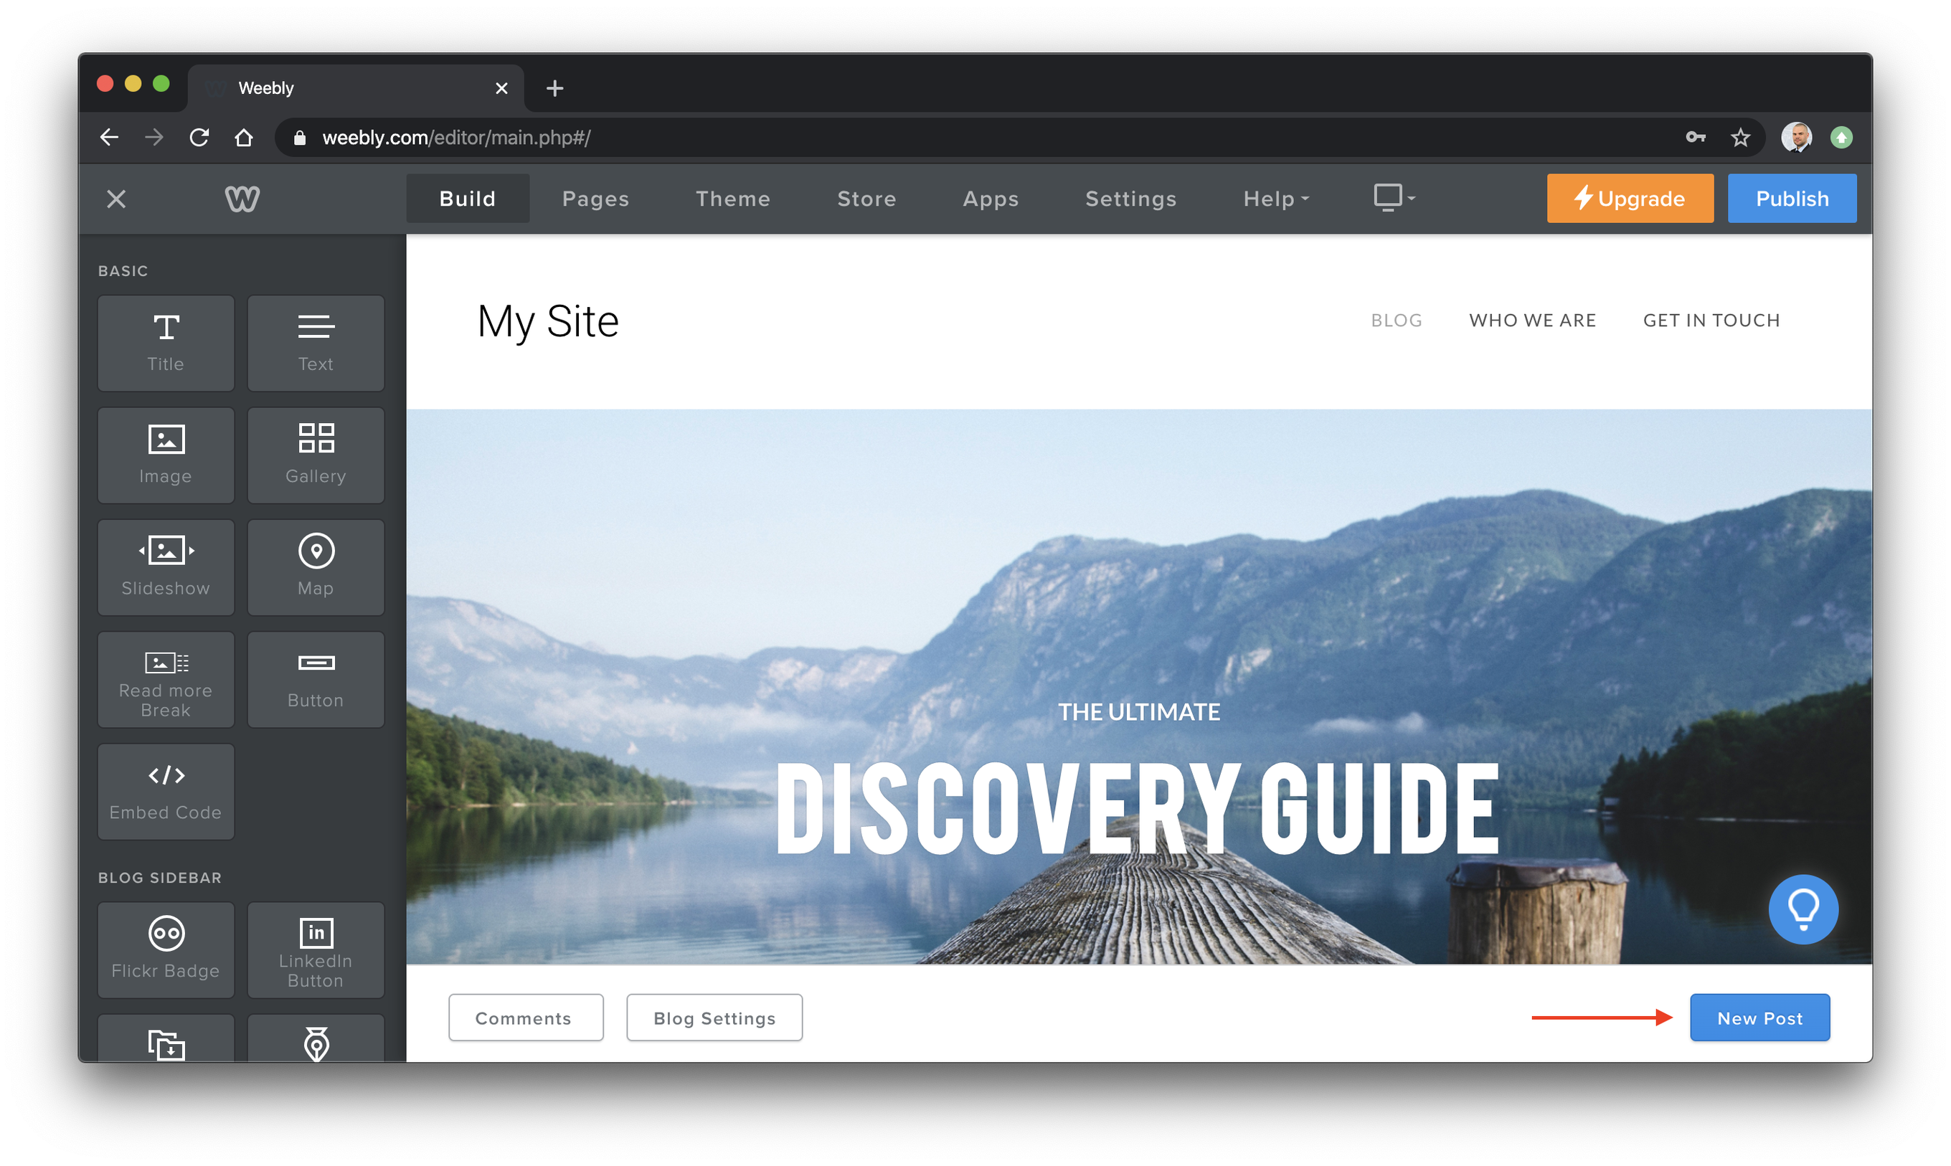Open a new browser tab

(x=554, y=88)
